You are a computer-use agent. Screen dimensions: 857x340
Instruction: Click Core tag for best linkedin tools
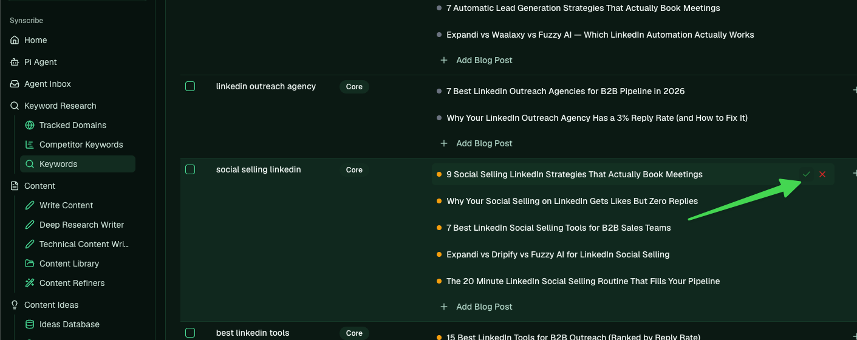click(x=354, y=333)
